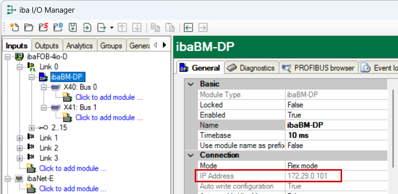Collapse the Connection property section

(x=191, y=155)
